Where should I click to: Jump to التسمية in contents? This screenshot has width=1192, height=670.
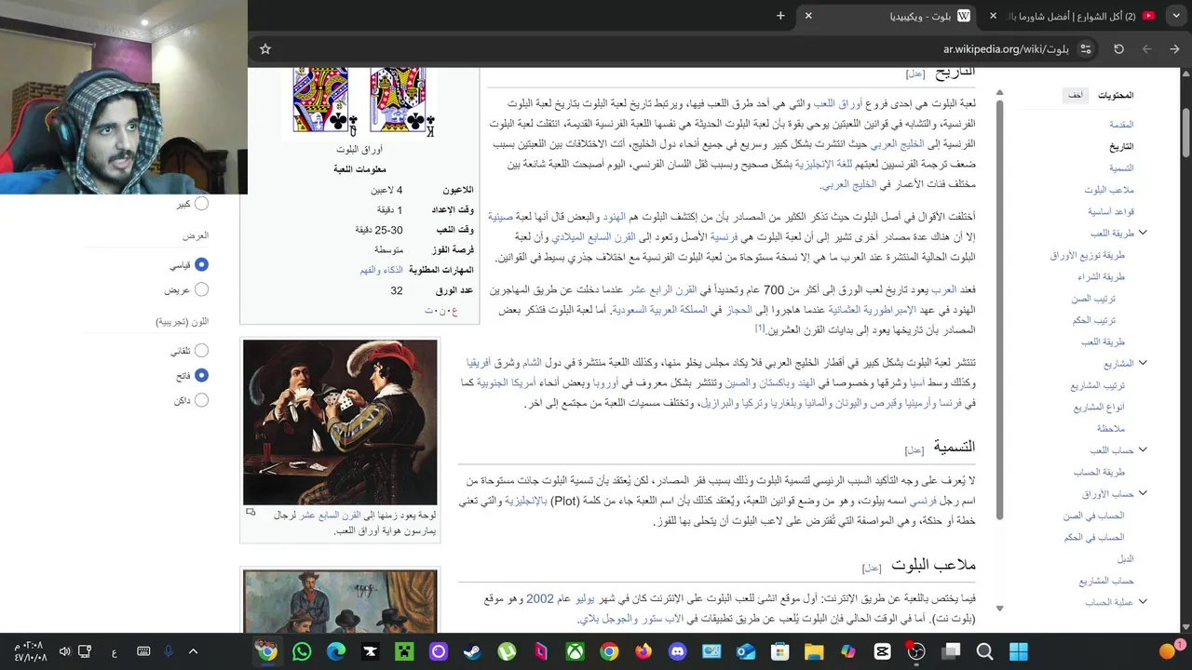click(x=1121, y=167)
